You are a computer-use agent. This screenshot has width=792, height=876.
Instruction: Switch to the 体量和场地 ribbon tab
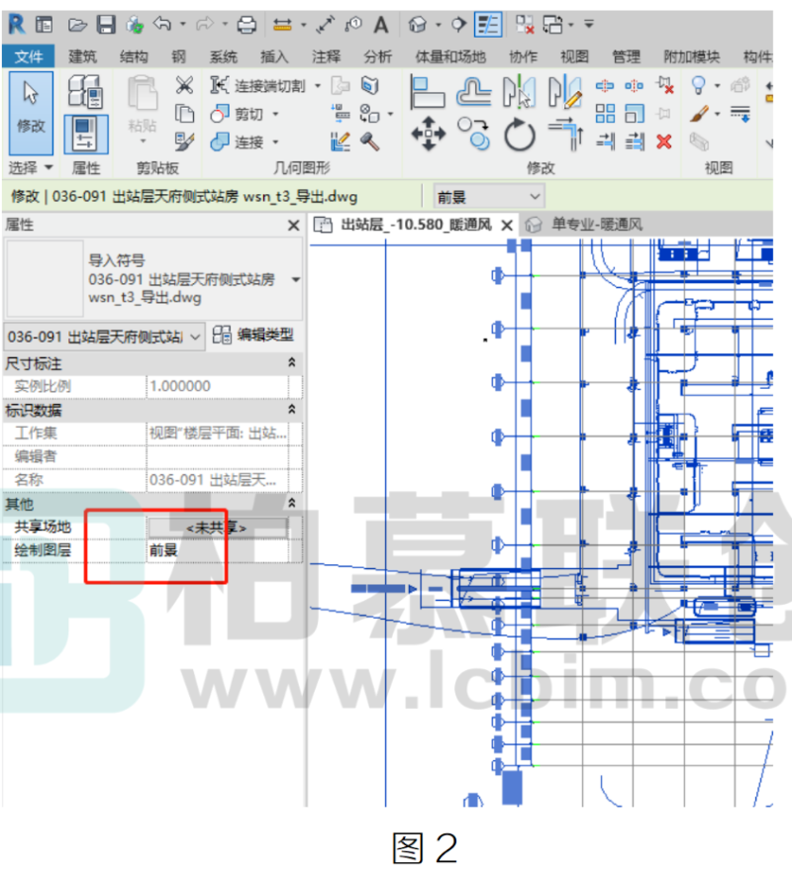pyautogui.click(x=449, y=56)
